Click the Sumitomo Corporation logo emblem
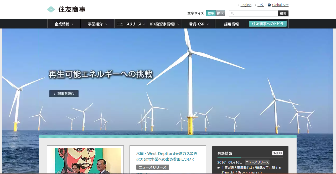336x174 pixels. point(51,9)
